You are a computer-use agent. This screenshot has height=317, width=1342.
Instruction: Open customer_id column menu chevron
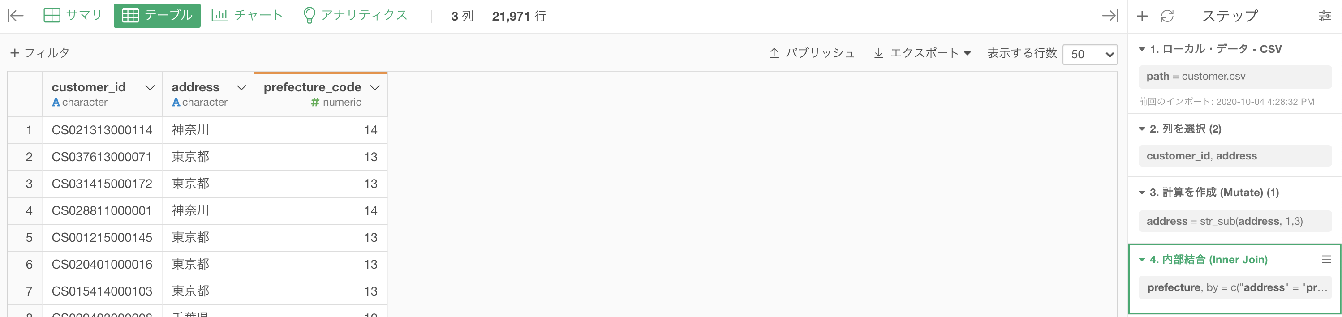(x=150, y=87)
